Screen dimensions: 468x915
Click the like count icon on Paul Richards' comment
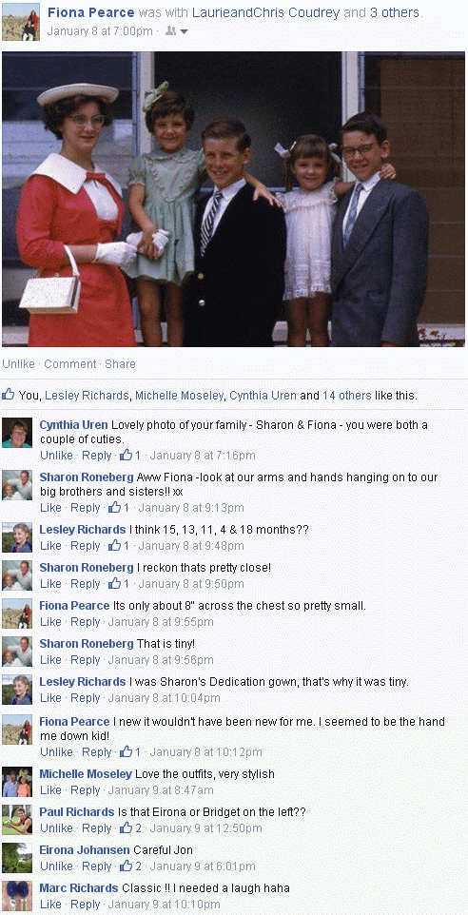(x=127, y=827)
